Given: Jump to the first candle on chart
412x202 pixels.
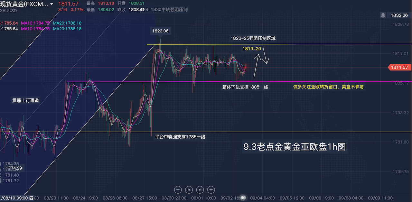Looking at the screenshot, I should point(189,189).
